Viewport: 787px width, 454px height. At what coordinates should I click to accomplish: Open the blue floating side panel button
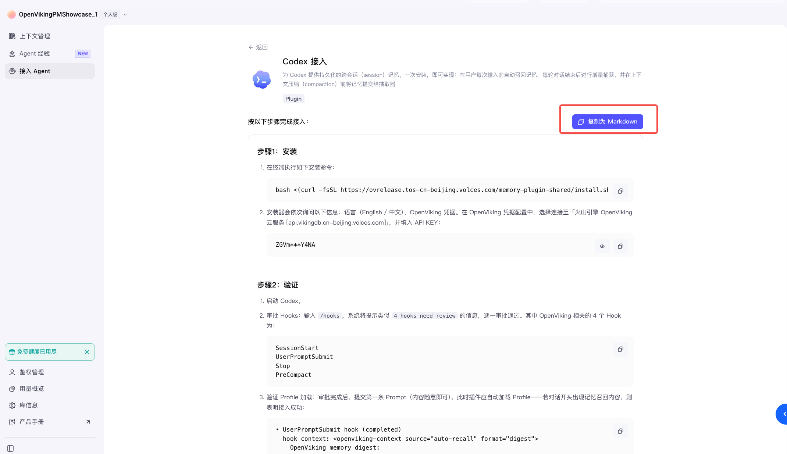[x=781, y=414]
